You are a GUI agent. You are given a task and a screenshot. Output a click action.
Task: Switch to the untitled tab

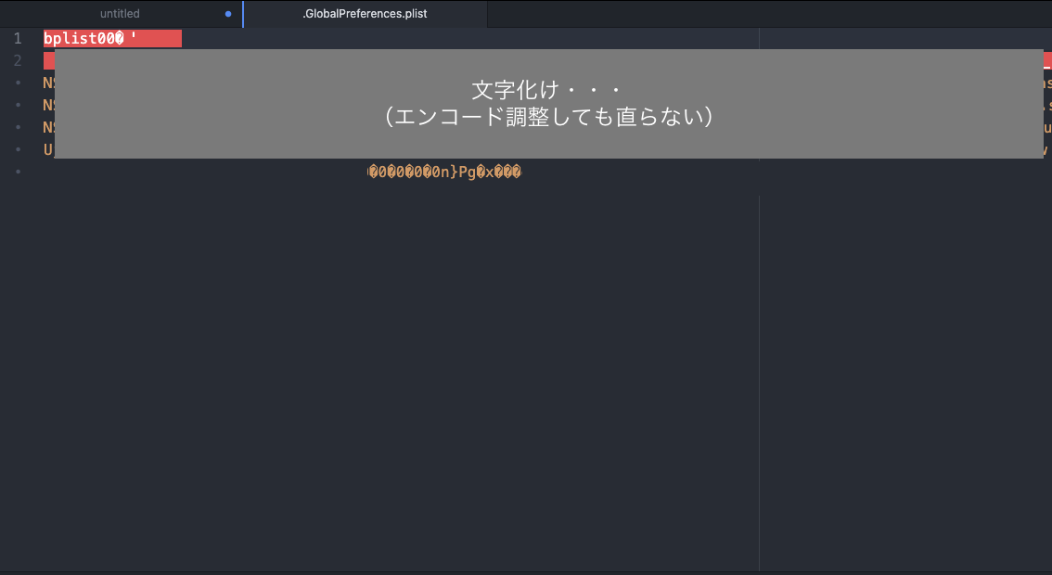pyautogui.click(x=120, y=14)
